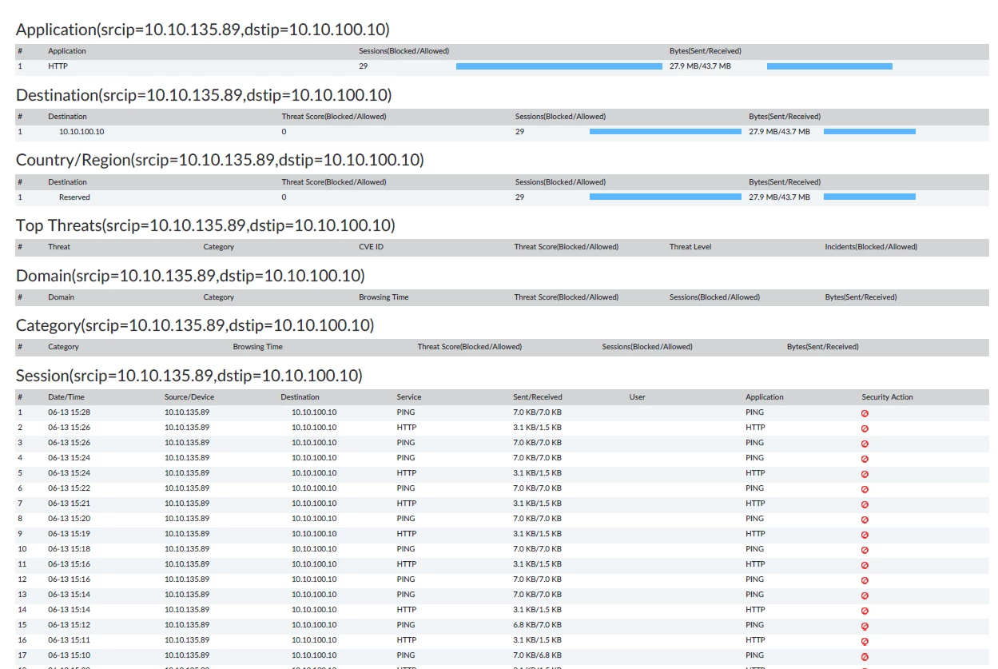This screenshot has height=669, width=998.
Task: Click the User column header
Action: [x=637, y=397]
